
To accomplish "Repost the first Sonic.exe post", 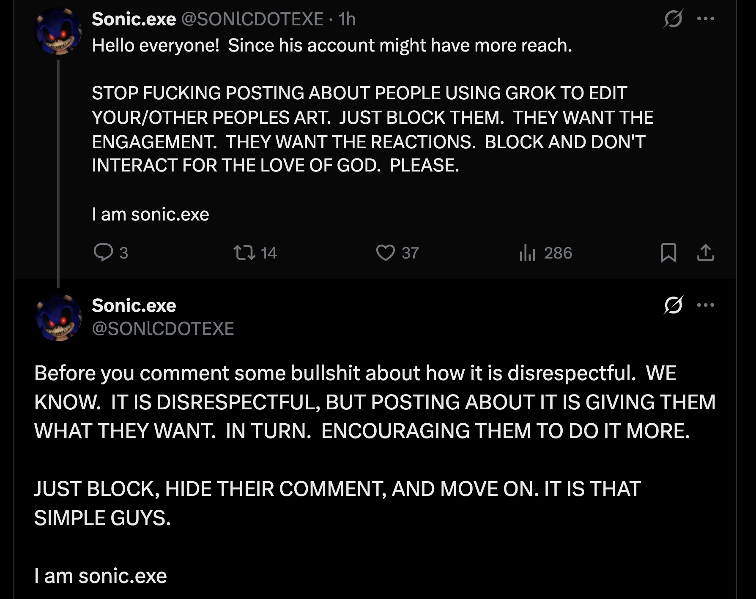I will (x=244, y=253).
